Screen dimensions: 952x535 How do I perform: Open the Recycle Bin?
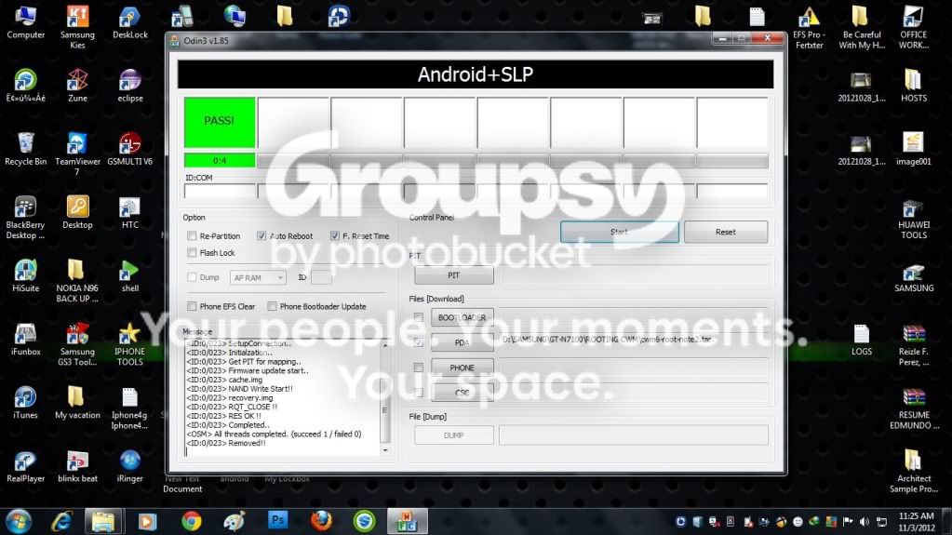[x=25, y=149]
